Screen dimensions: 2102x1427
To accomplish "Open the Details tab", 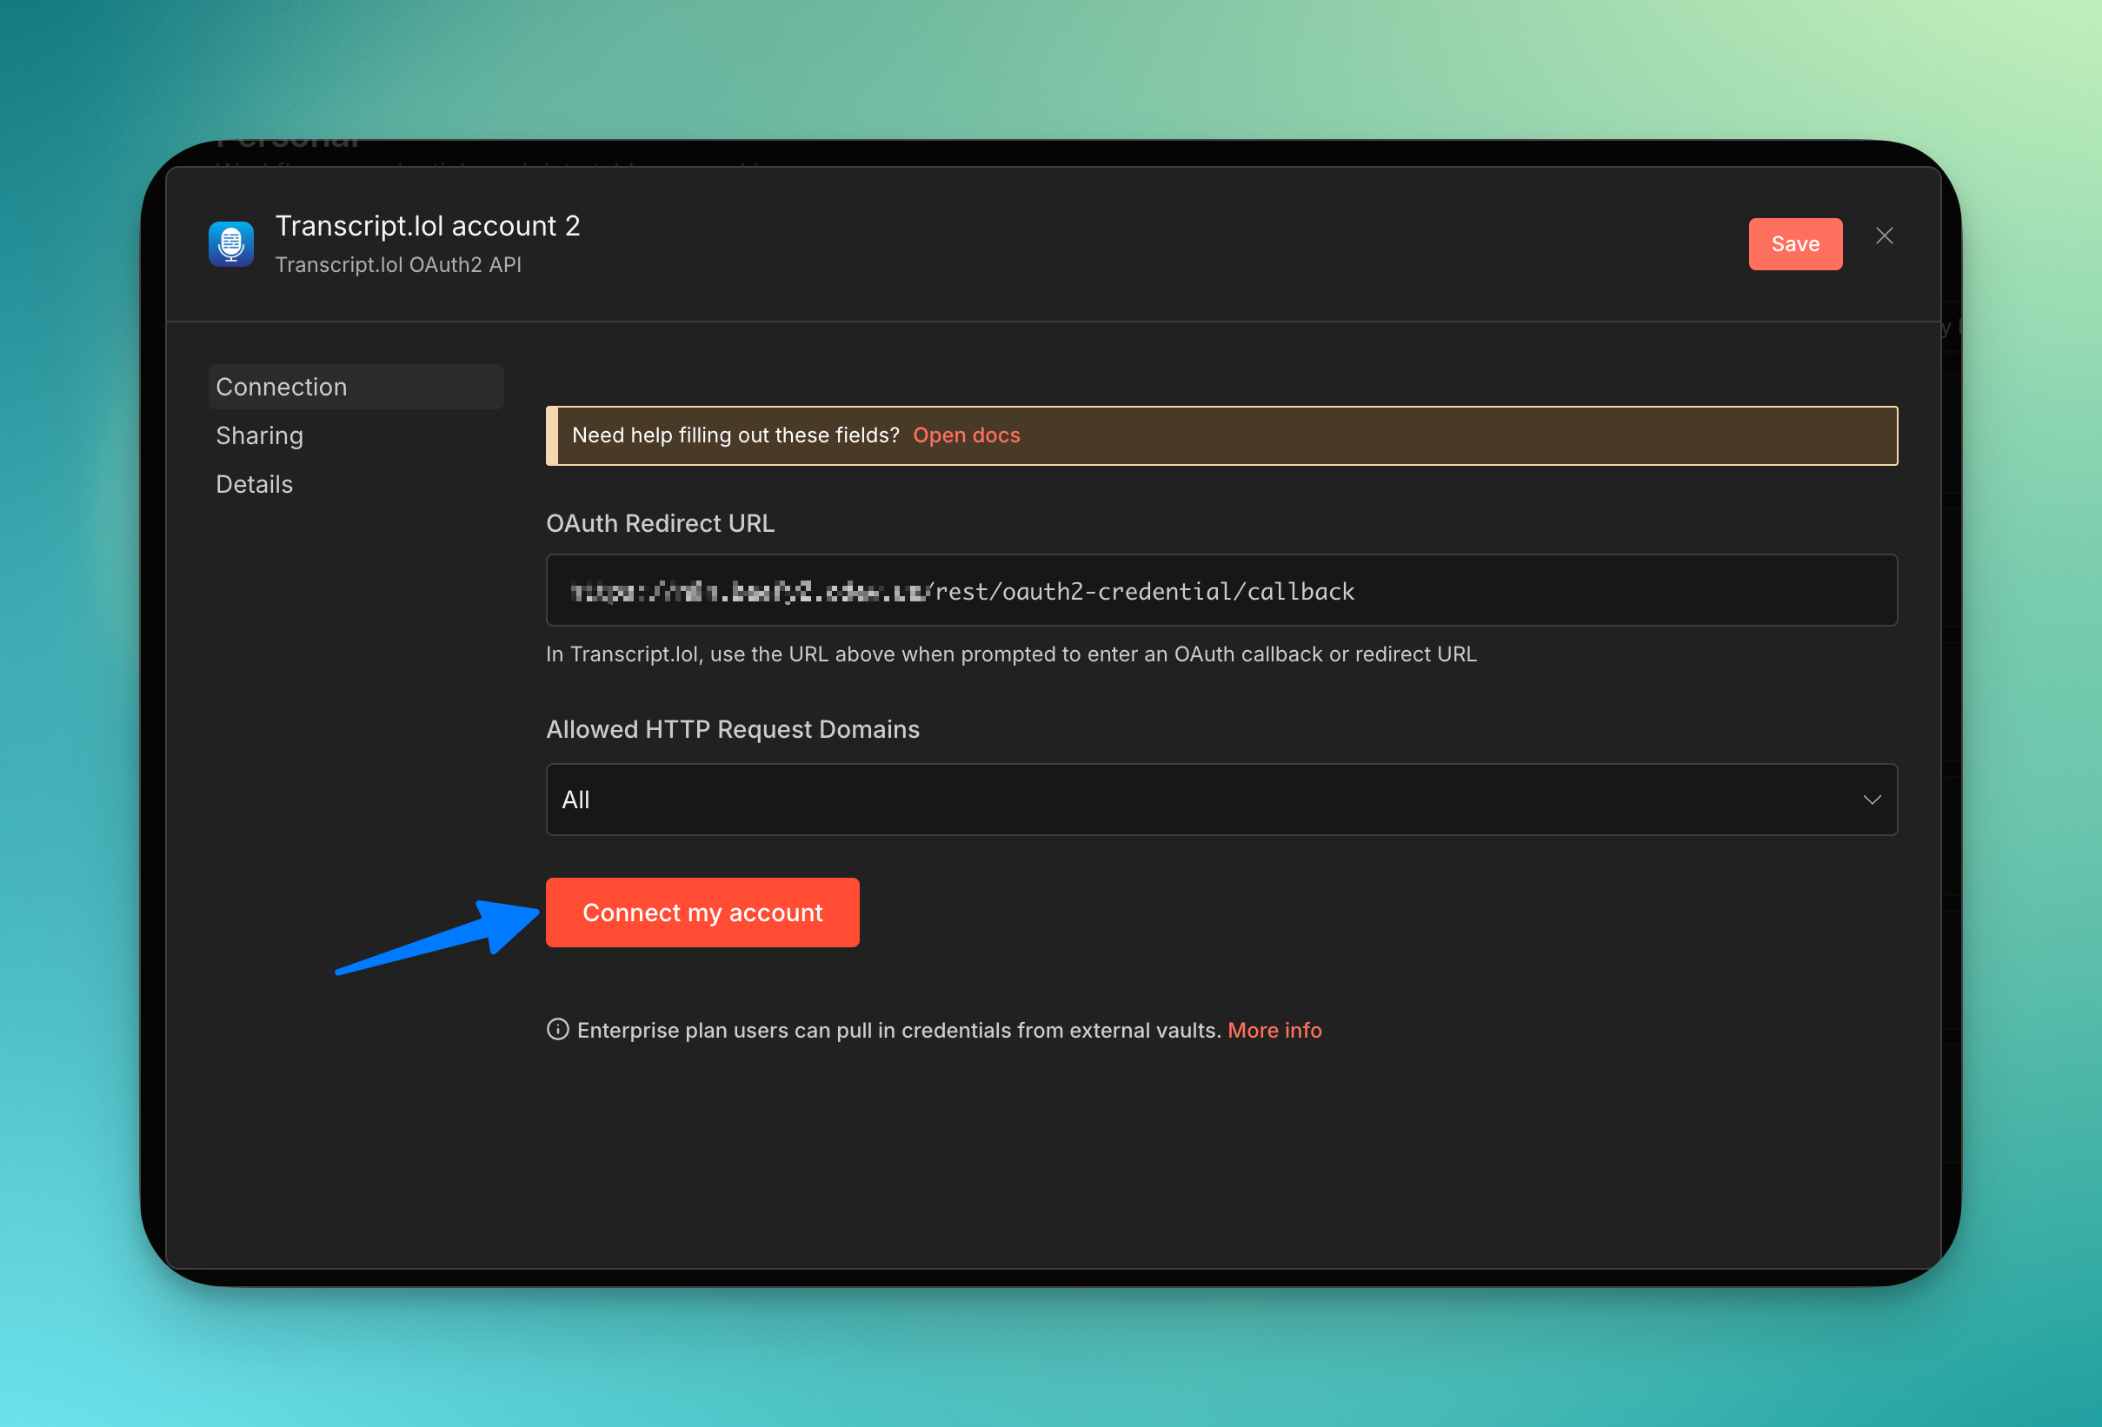I will tap(254, 485).
